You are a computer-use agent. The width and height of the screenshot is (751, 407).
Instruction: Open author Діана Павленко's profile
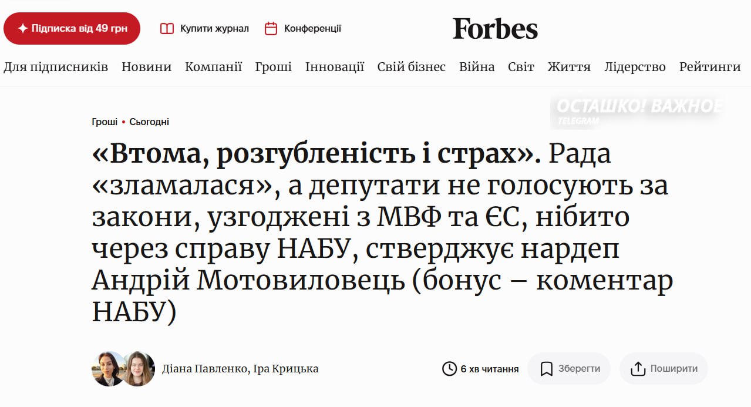tap(205, 369)
